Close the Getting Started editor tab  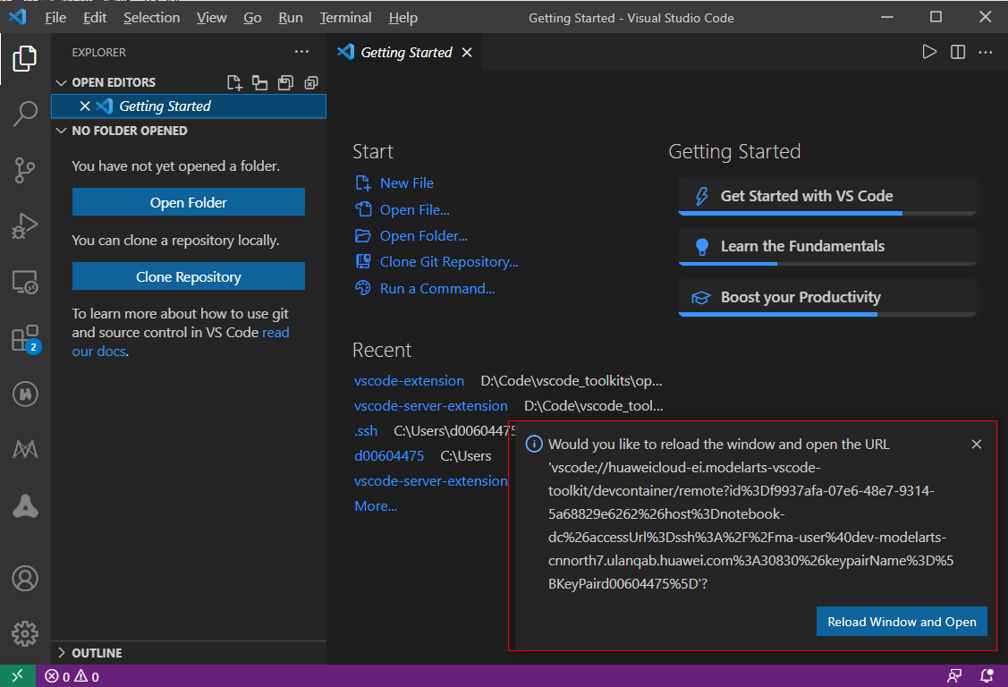coord(467,53)
